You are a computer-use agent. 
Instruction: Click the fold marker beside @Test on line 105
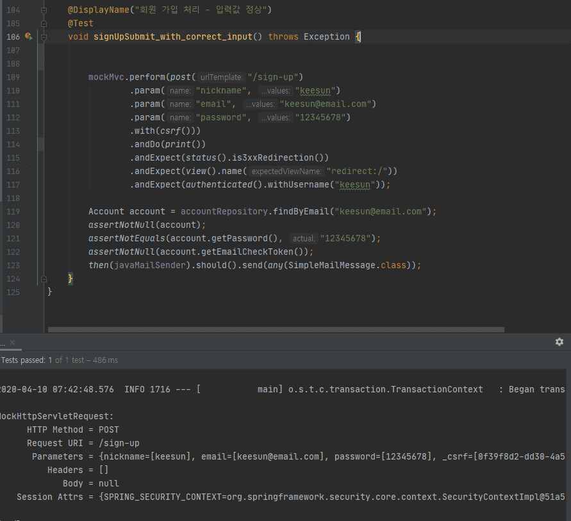[44, 24]
